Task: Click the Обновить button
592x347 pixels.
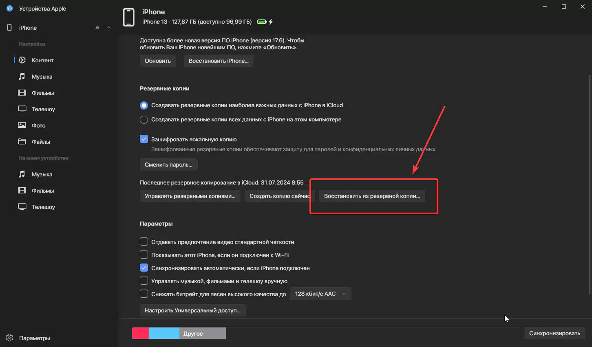Action: coord(158,61)
